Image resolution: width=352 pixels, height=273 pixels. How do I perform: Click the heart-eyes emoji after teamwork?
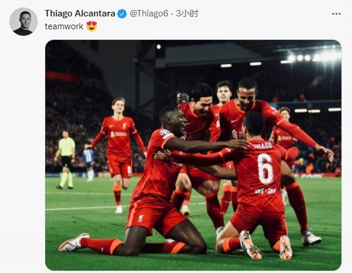92,26
